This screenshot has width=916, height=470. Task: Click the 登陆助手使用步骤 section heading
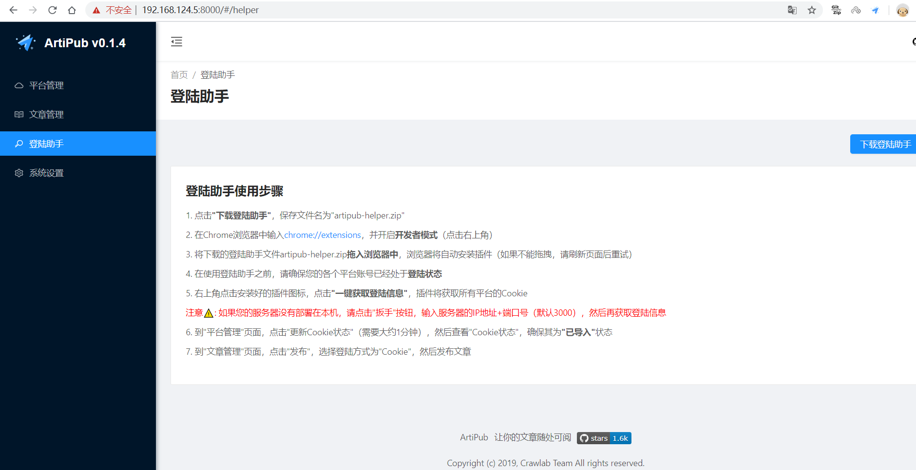234,191
